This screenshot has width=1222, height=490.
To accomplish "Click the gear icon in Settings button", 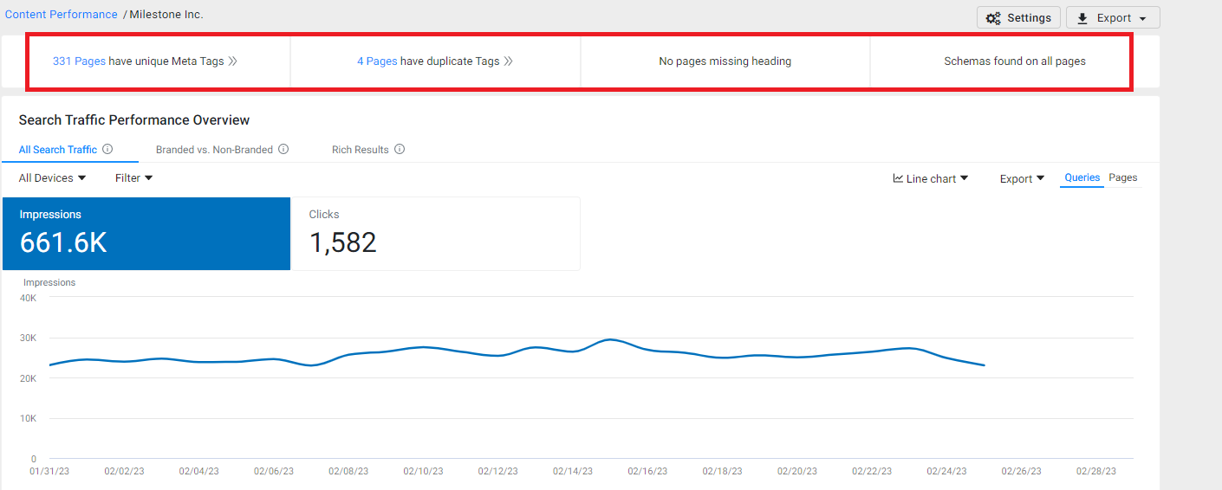I will (993, 18).
